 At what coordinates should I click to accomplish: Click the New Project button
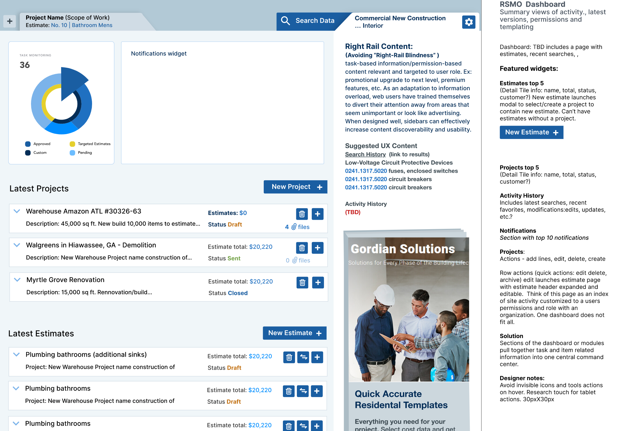click(295, 187)
